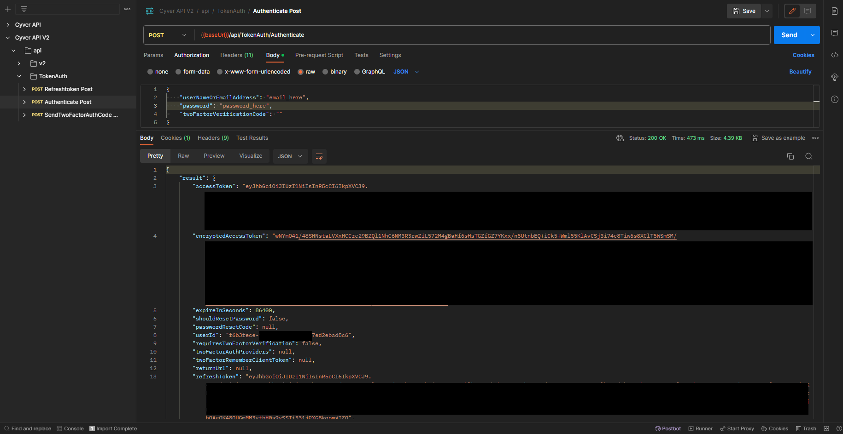Viewport: 843px width, 434px height.
Task: Copy the response body to clipboard
Action: pos(790,156)
